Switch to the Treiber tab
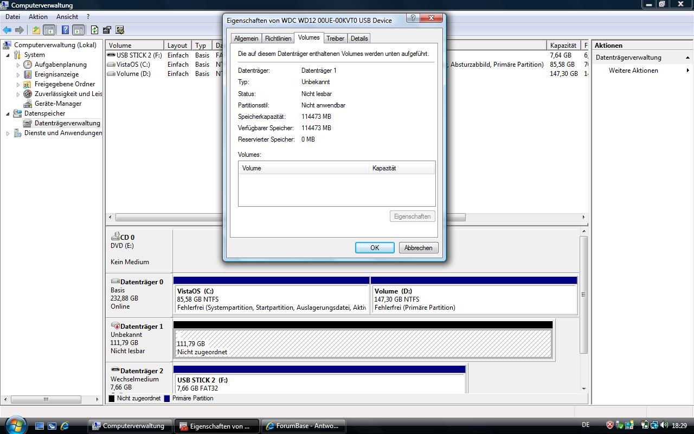This screenshot has height=434, width=694. tap(335, 39)
